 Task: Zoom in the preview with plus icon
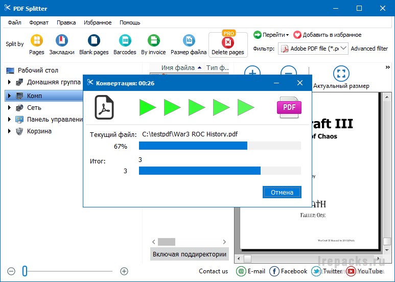pyautogui.click(x=252, y=70)
